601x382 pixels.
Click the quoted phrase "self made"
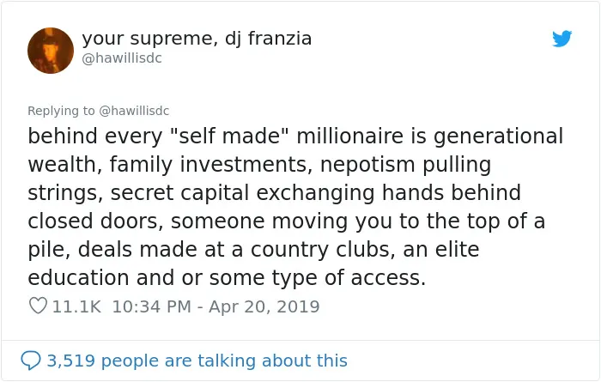click(x=229, y=136)
